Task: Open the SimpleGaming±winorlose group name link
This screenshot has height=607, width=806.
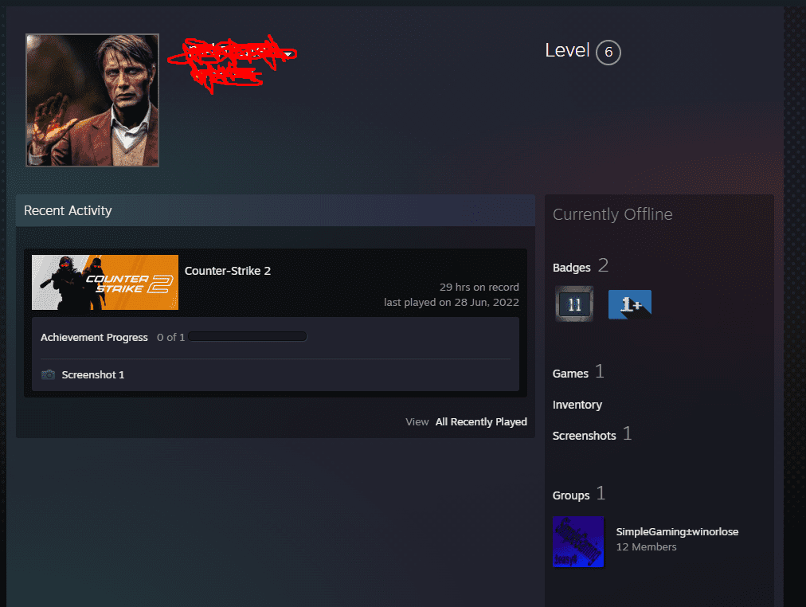Action: (677, 531)
